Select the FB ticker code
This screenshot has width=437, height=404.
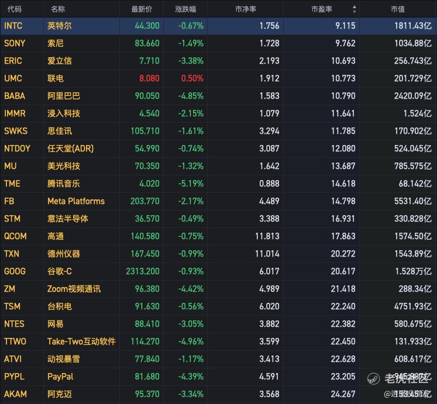[x=9, y=202]
